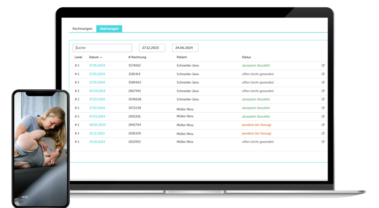Click edit icon for invoice 3072238
The height and width of the screenshot is (208, 379).
(323, 108)
